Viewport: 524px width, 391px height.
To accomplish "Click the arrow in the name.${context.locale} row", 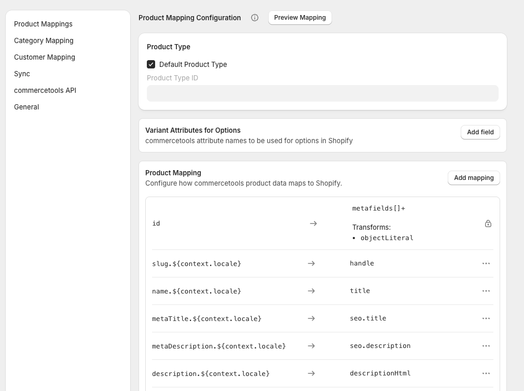I will [311, 291].
